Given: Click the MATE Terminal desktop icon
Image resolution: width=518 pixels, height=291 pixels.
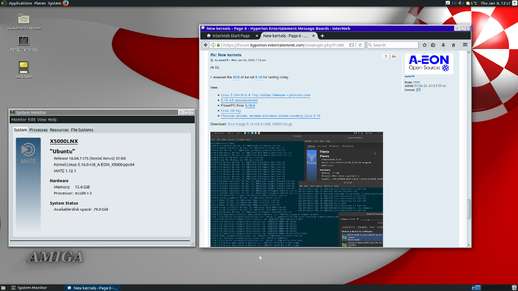Looking at the screenshot, I should (x=23, y=40).
